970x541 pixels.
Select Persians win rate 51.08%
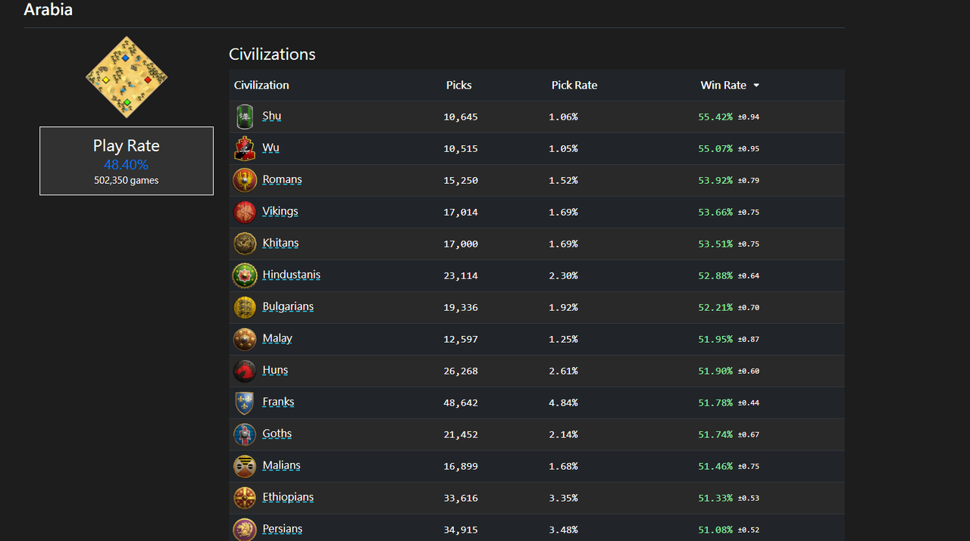(x=715, y=530)
